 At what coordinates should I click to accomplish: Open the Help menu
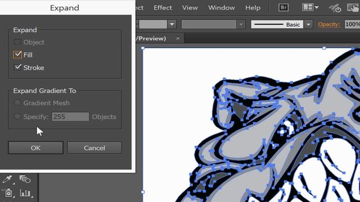click(253, 8)
